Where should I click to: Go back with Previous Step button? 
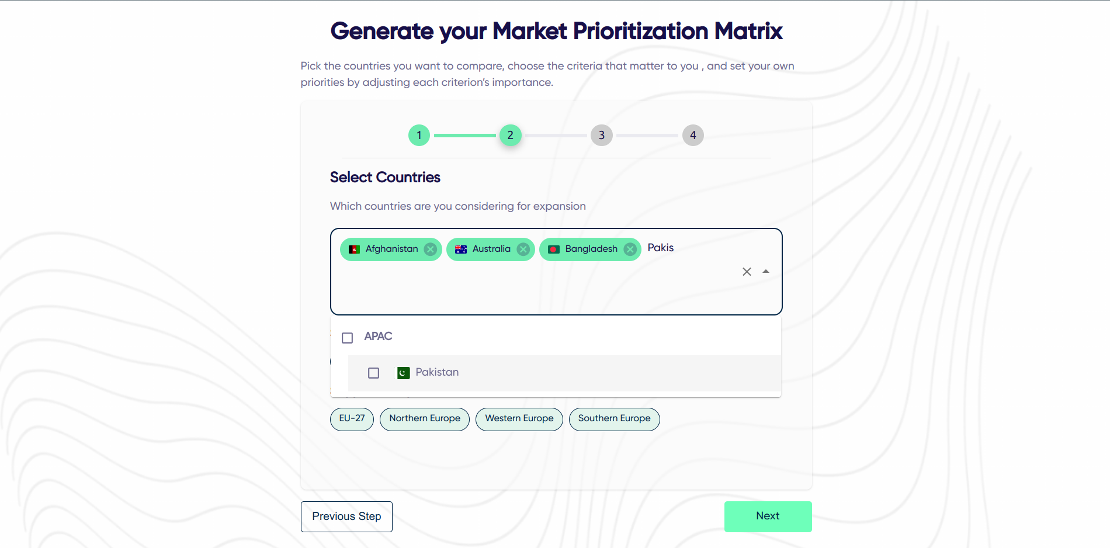pyautogui.click(x=346, y=516)
